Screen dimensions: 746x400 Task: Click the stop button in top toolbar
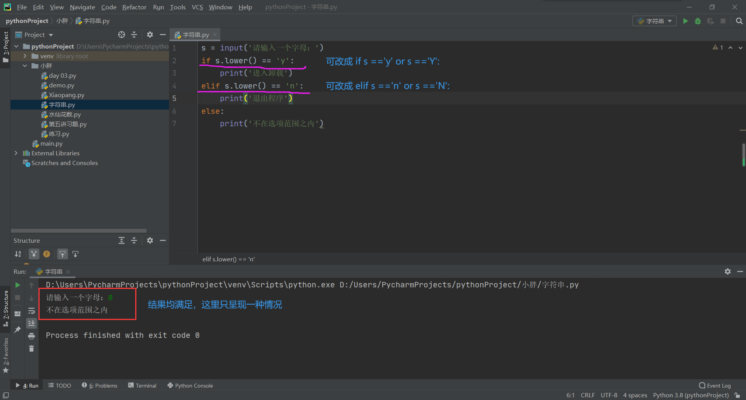[723, 21]
